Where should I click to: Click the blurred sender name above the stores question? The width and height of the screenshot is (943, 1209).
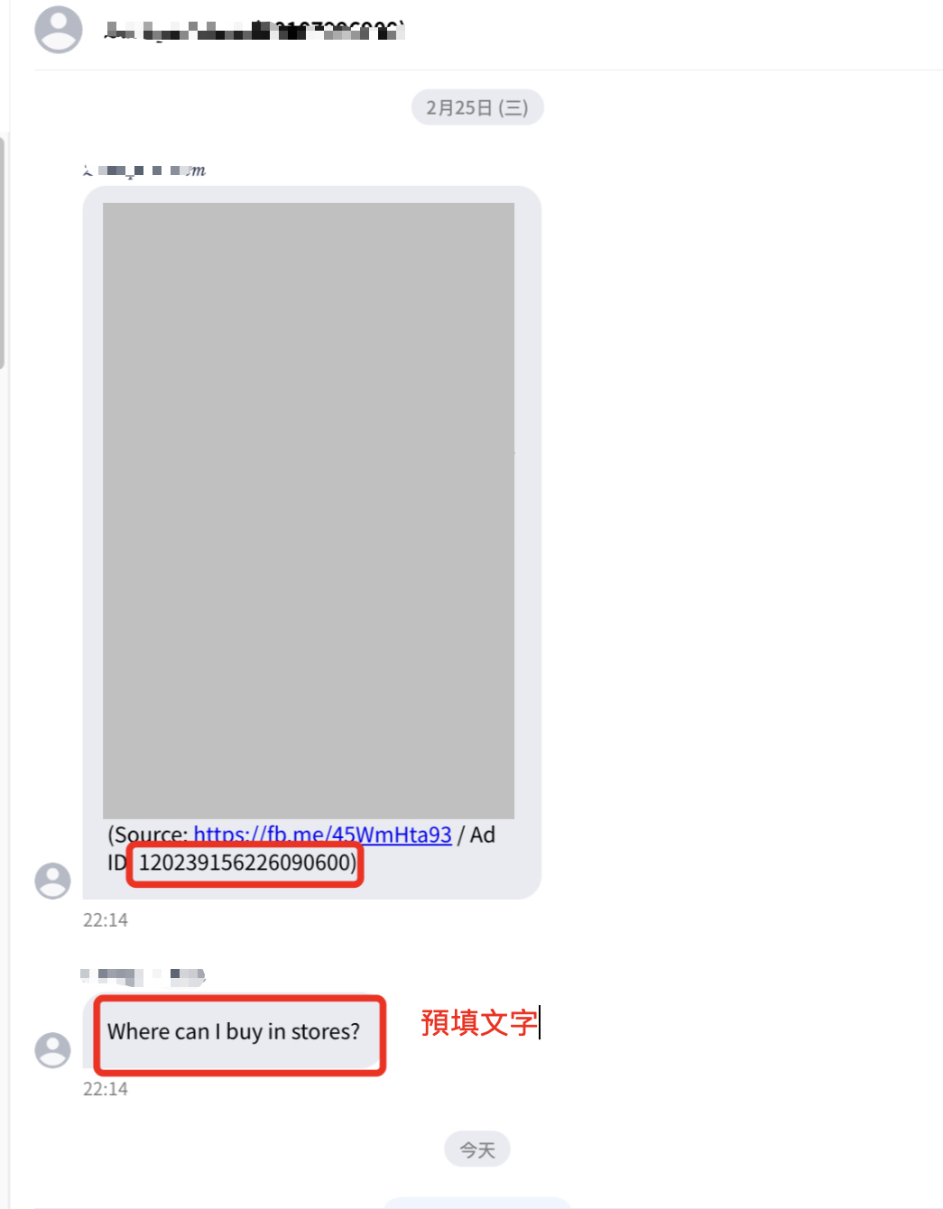(143, 975)
